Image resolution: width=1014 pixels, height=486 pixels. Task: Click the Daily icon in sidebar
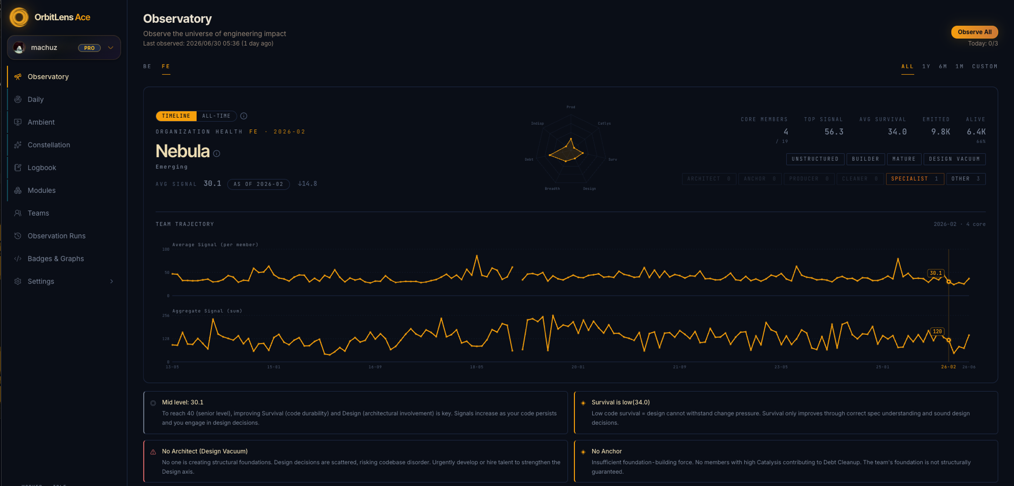pos(18,99)
